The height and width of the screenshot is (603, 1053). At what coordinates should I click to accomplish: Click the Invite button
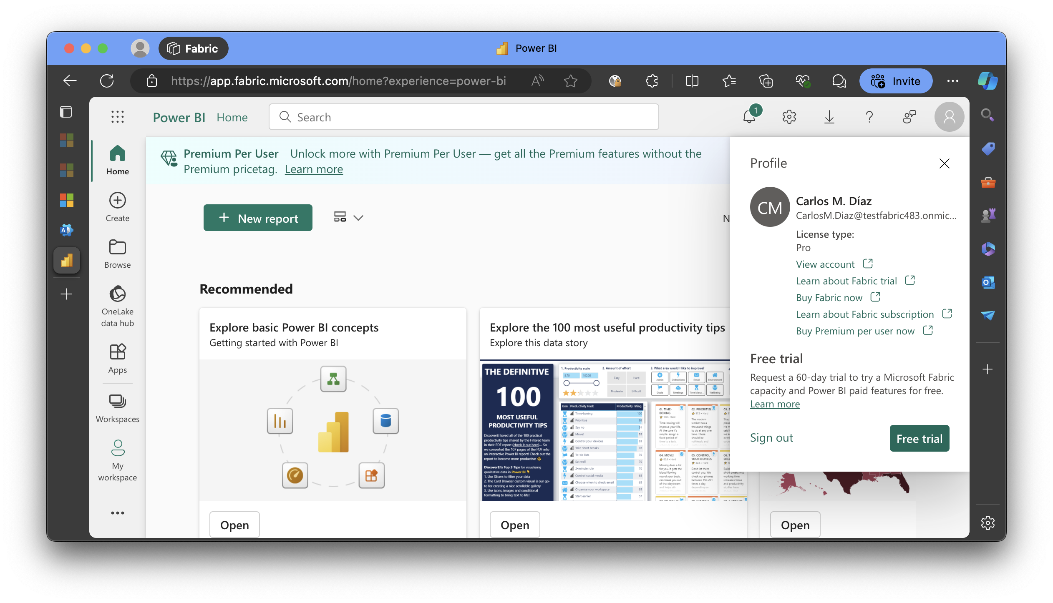[x=896, y=81]
